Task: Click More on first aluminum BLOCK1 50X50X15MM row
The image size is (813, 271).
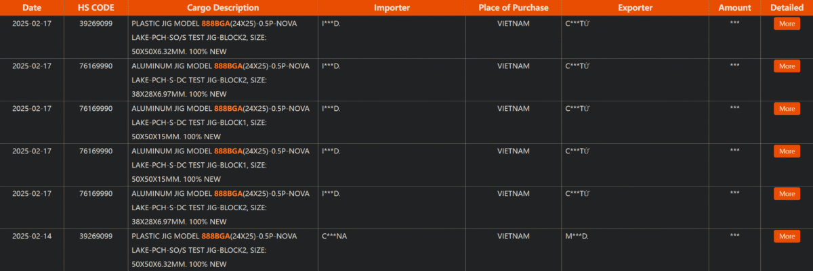Action: [787, 109]
